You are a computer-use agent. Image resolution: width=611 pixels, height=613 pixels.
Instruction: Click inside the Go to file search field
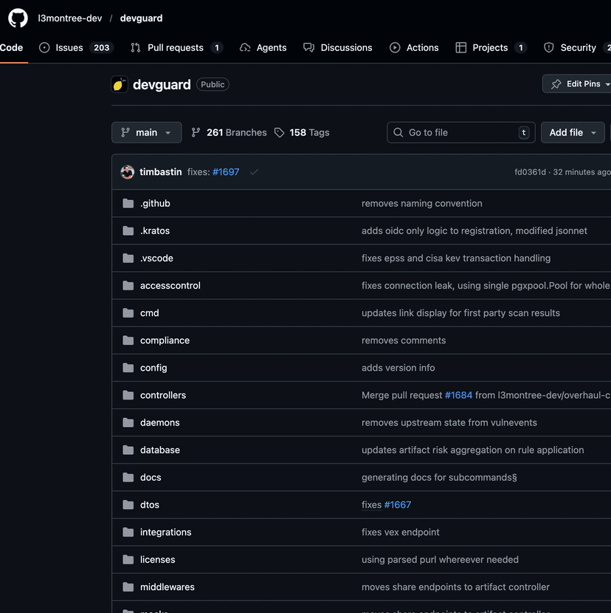click(460, 132)
